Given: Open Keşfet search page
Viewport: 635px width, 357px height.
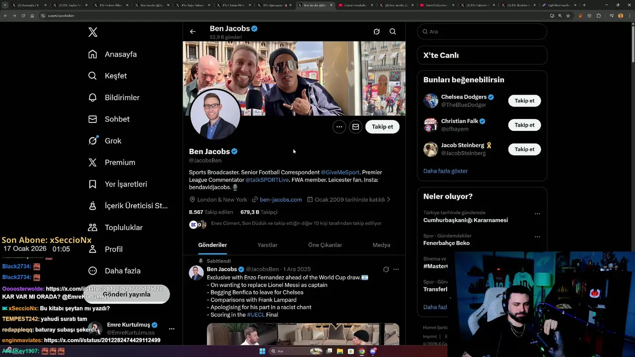Looking at the screenshot, I should (108, 76).
